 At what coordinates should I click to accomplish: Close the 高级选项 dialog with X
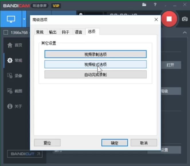156,19
